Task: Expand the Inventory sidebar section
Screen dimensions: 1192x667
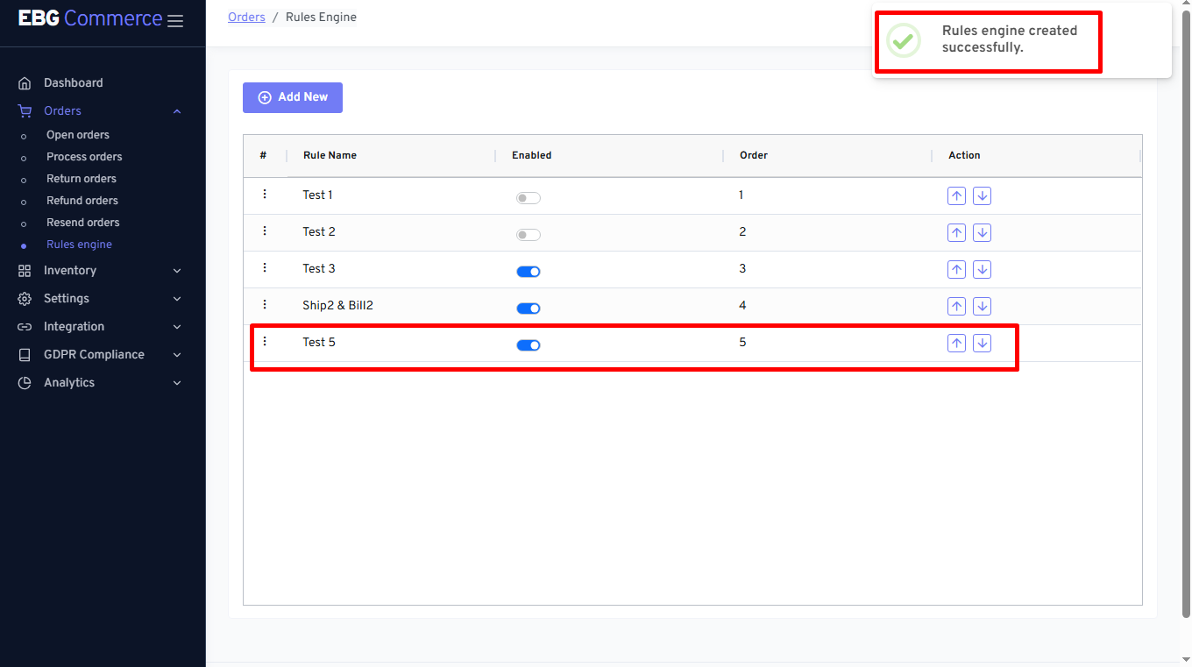Action: 100,271
